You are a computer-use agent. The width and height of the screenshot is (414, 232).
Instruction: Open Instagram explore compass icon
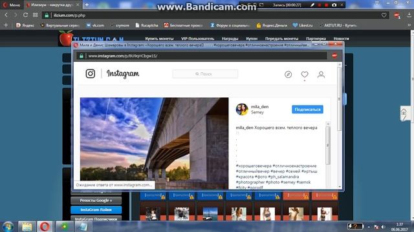pos(288,75)
